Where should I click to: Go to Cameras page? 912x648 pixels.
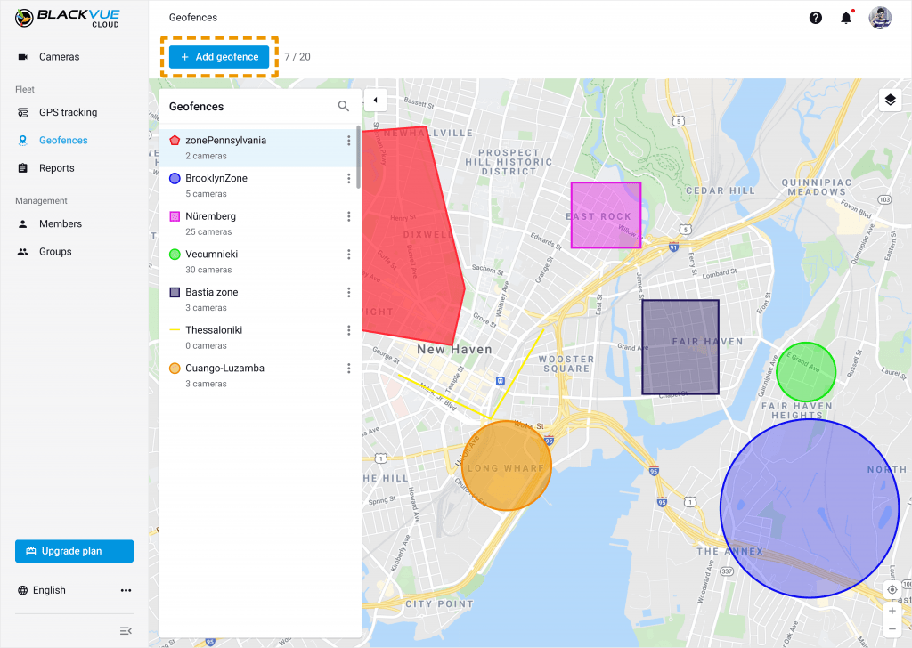pos(59,56)
